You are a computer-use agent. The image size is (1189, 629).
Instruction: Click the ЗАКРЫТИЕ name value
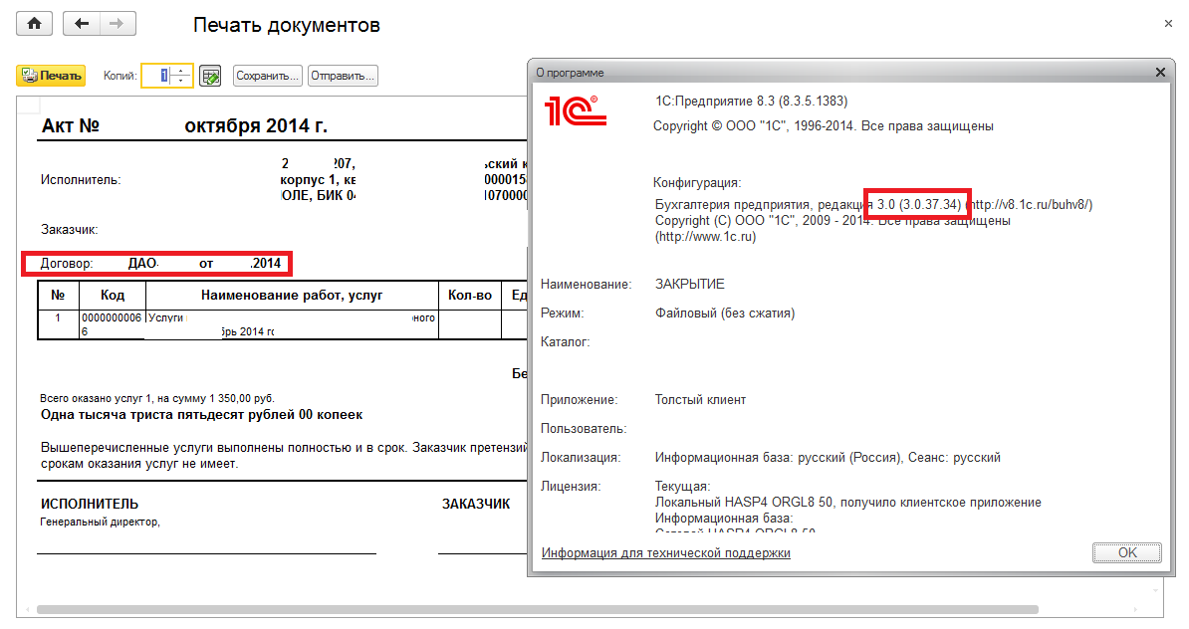coord(690,285)
